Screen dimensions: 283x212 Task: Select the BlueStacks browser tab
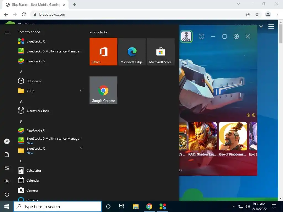pos(35,5)
